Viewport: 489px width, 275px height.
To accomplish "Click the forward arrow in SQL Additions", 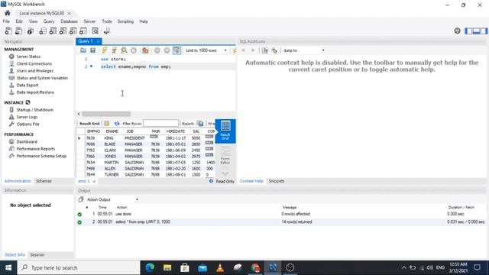I will tap(253, 50).
